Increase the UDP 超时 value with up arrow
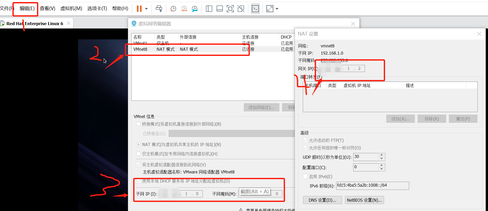The width and height of the screenshot is (488, 211). [382, 155]
